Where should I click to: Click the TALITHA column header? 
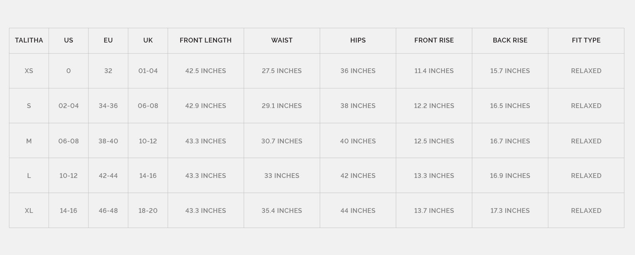pos(29,40)
